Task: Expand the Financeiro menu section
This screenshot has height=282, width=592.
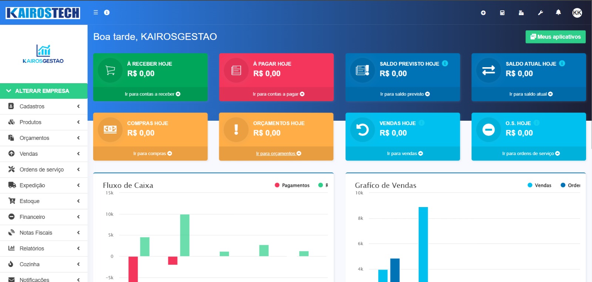Action: pos(44,217)
